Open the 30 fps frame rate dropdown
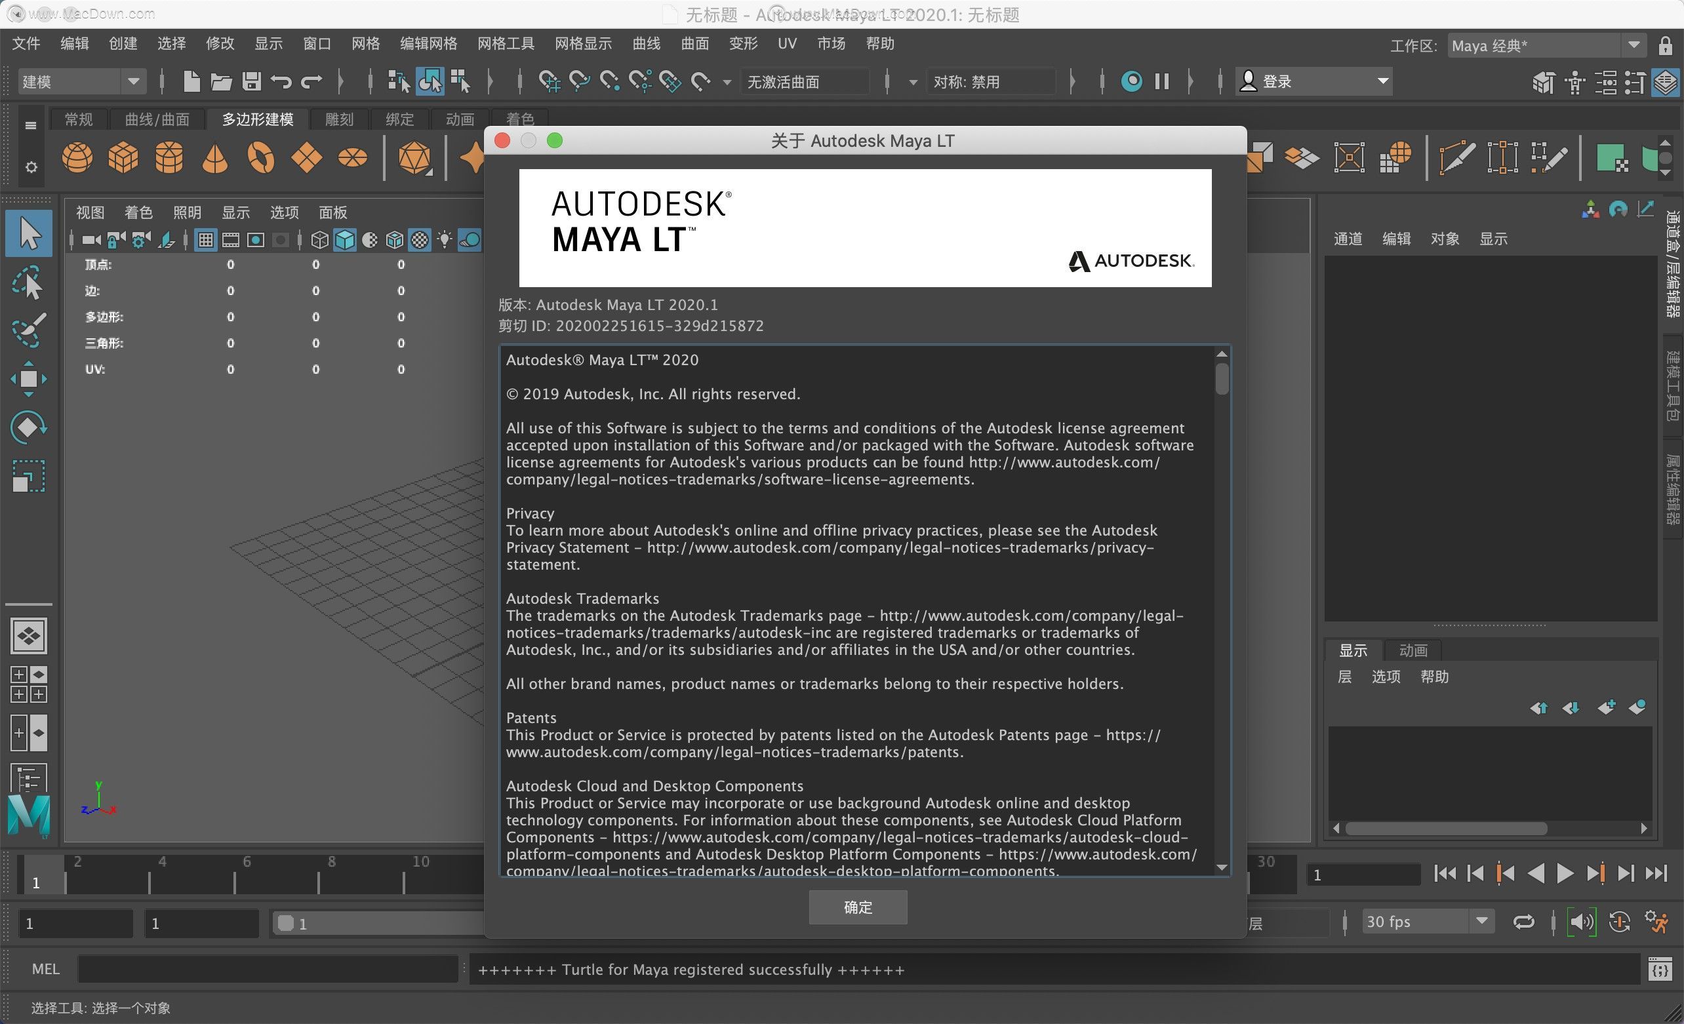The width and height of the screenshot is (1684, 1024). (1428, 922)
